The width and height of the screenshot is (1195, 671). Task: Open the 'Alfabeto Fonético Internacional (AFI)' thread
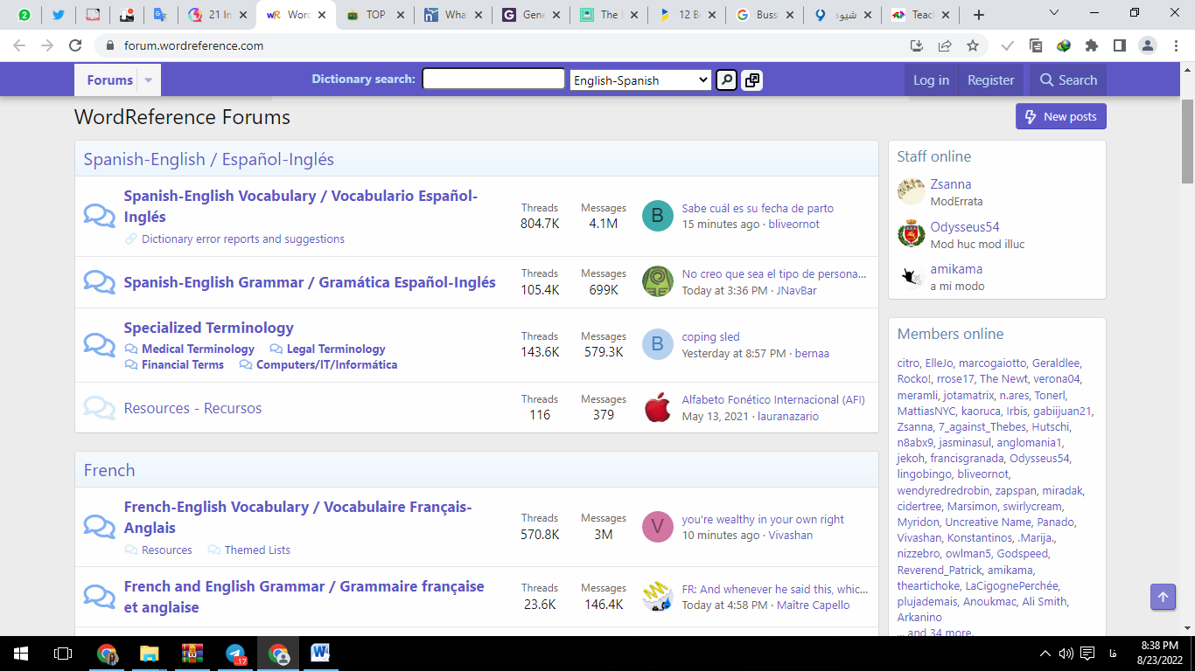click(x=773, y=399)
